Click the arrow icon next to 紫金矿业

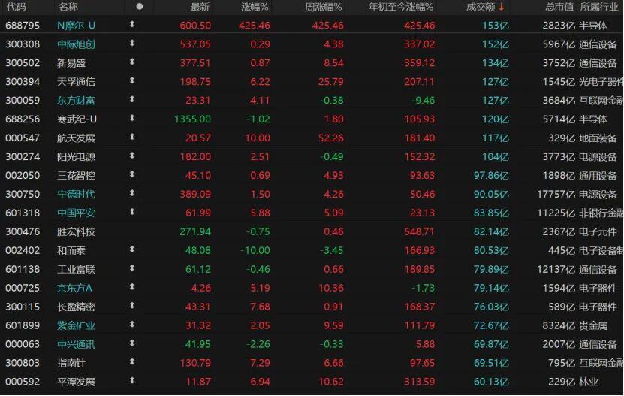click(x=133, y=325)
